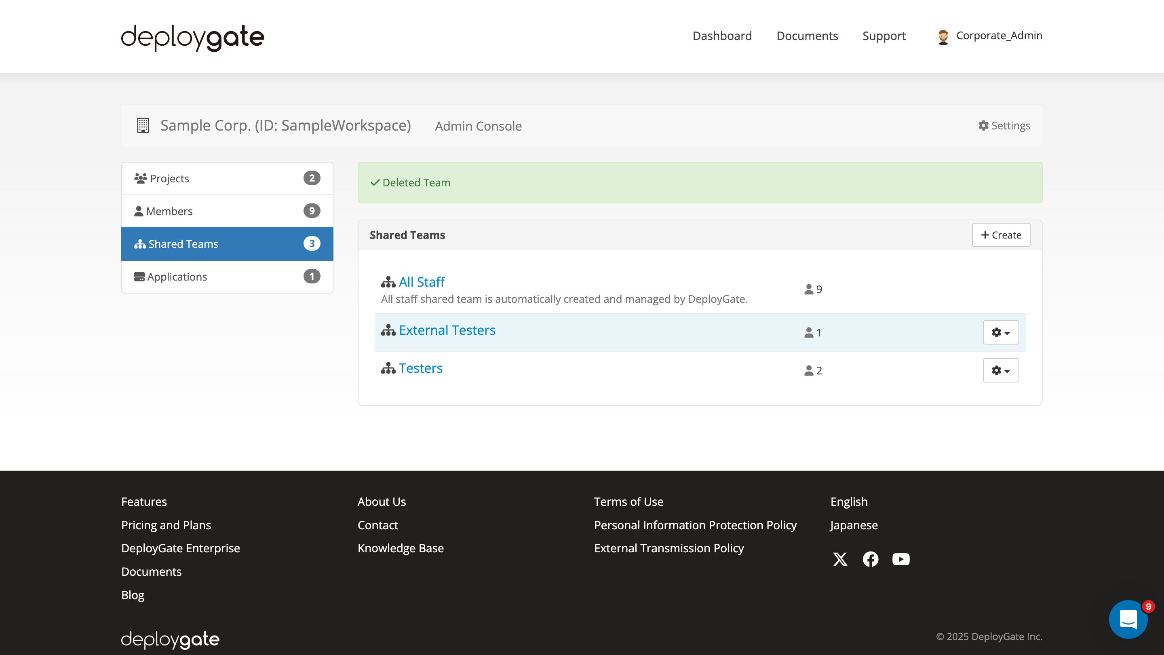Switch to the Dashboard menu item

pyautogui.click(x=721, y=36)
